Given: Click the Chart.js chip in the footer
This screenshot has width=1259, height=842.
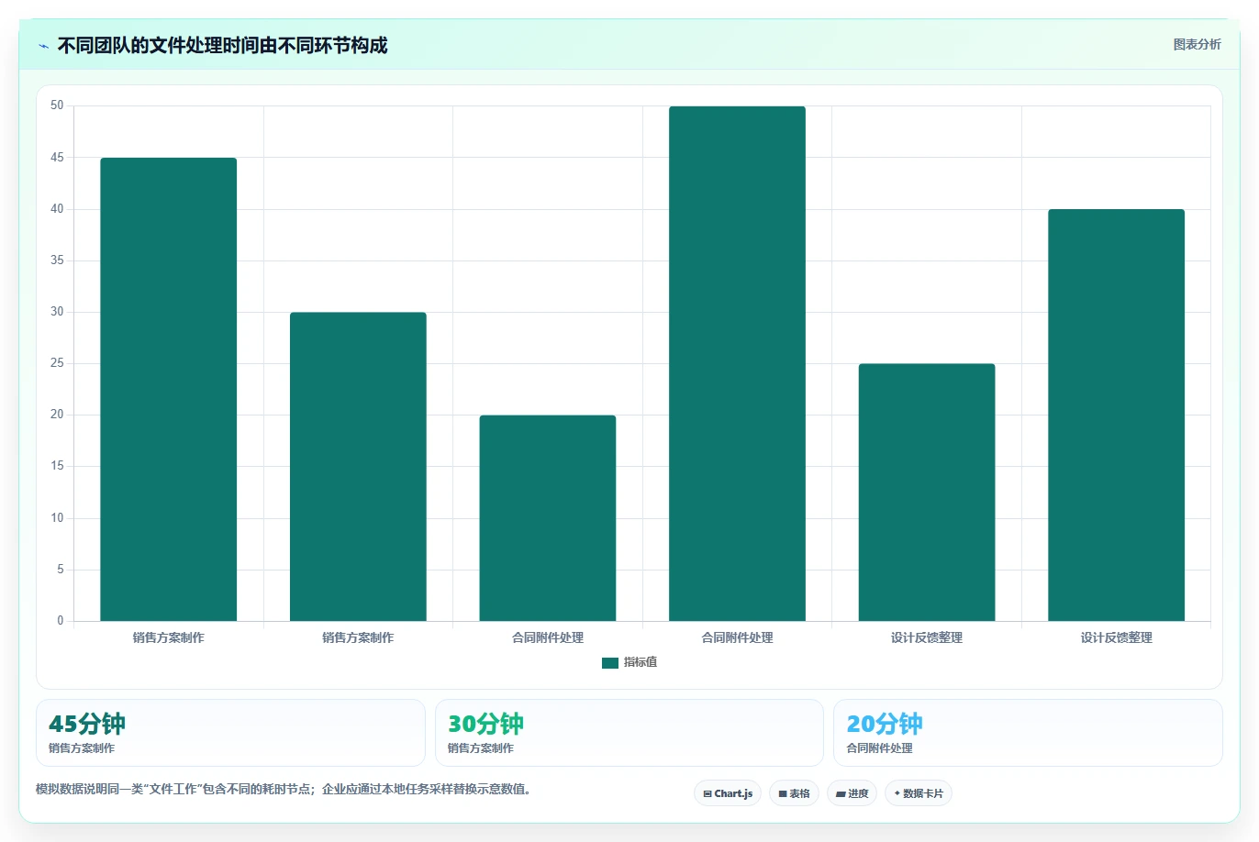Looking at the screenshot, I should (728, 793).
